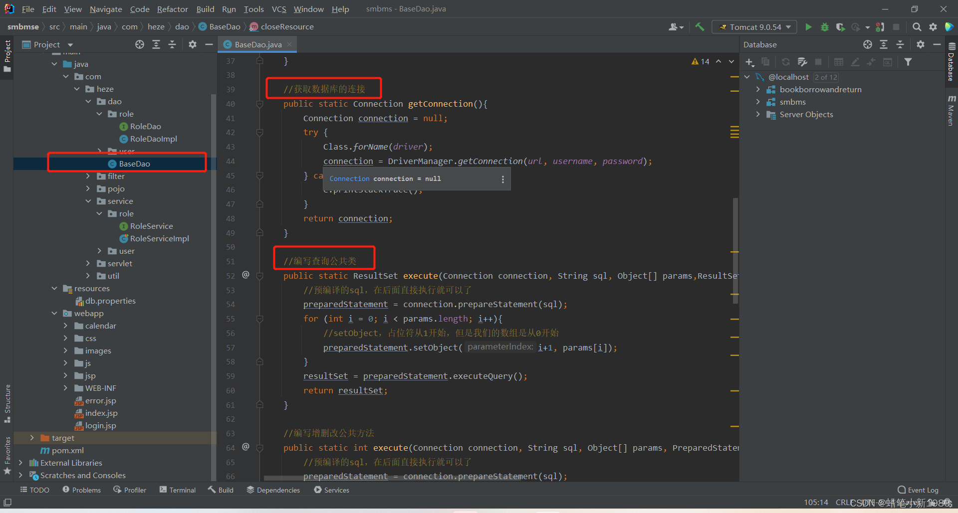Open Project panel options gear

[x=193, y=44]
